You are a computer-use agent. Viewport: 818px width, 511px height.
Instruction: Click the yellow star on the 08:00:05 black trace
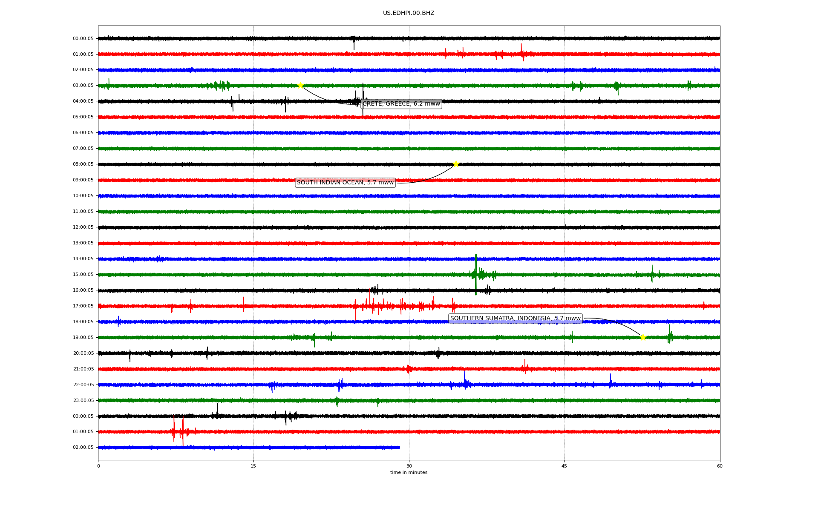click(x=456, y=164)
